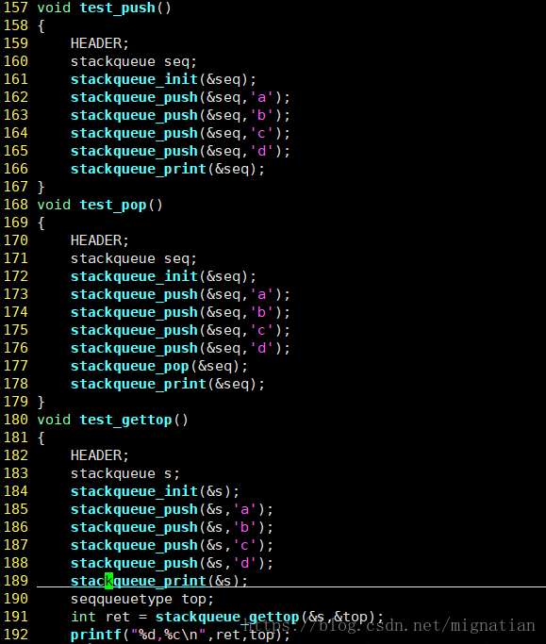Click the green cursor on line 189
This screenshot has width=546, height=644.
(108, 581)
